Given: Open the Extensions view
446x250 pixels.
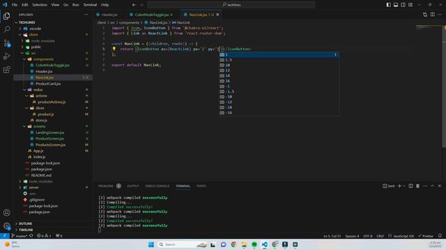Looking at the screenshot, I should [6, 69].
